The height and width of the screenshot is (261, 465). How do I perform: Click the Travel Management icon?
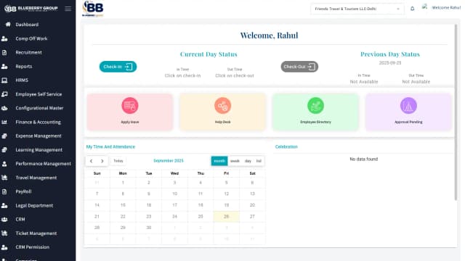(x=4, y=178)
